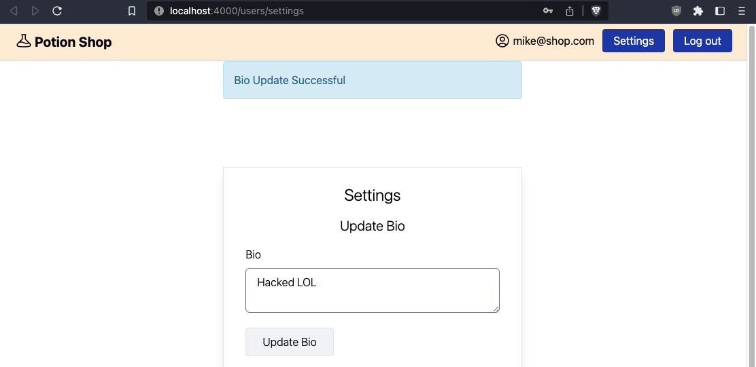Click inside the Bio text area
Screen dimensions: 756x367
pos(372,290)
